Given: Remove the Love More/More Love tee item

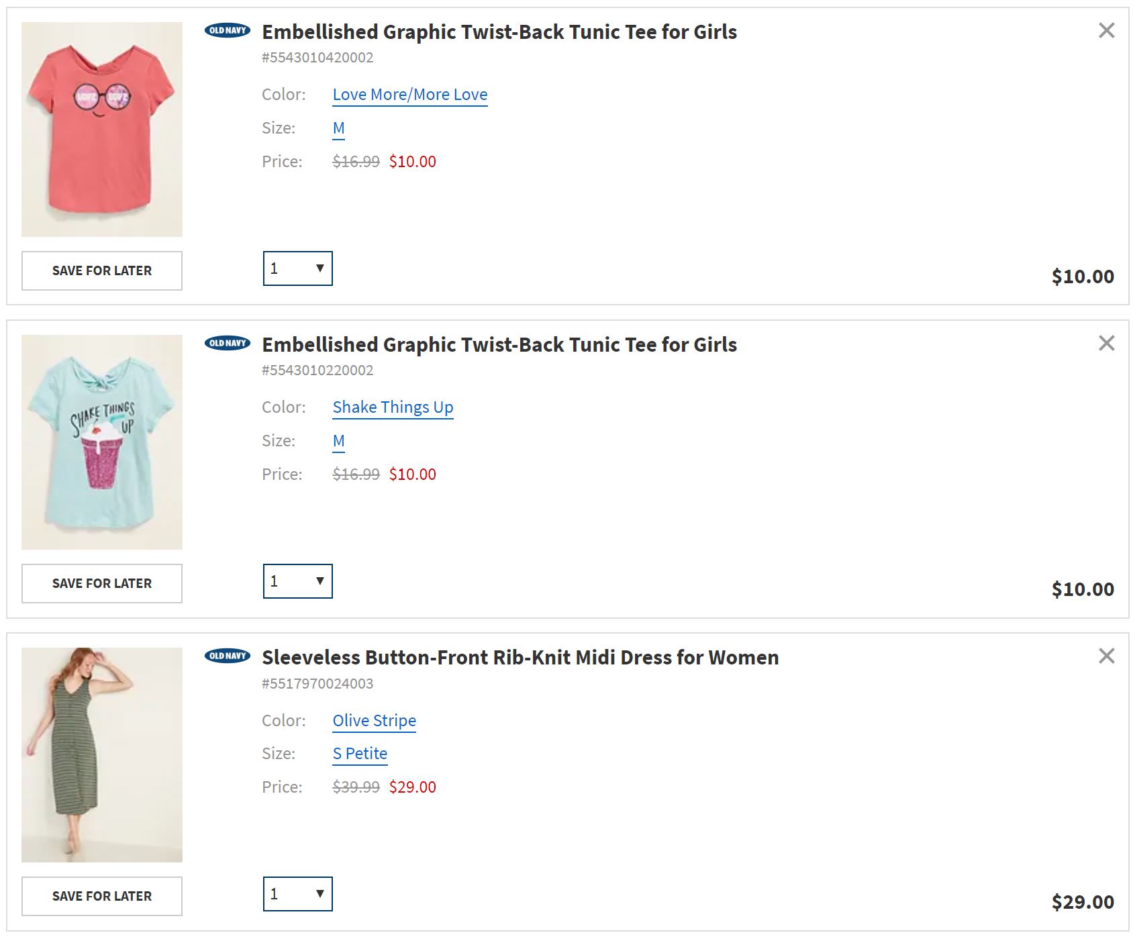Looking at the screenshot, I should point(1106,30).
